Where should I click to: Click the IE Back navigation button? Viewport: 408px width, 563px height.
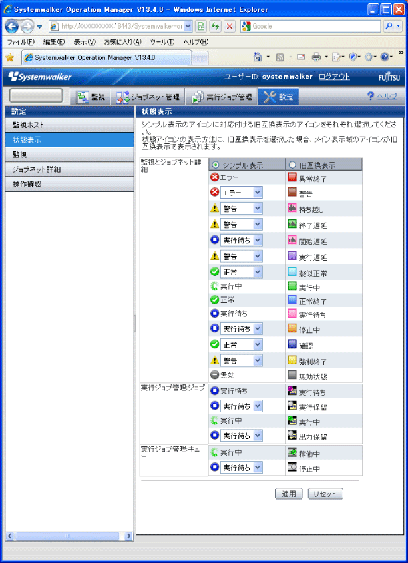click(12, 26)
